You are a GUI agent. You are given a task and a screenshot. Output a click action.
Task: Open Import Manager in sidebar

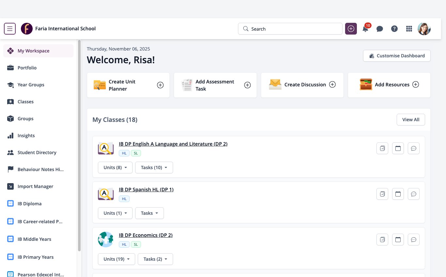pyautogui.click(x=39, y=186)
